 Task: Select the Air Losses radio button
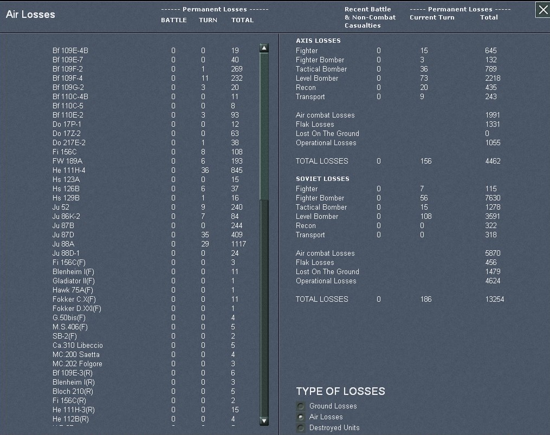(300, 417)
